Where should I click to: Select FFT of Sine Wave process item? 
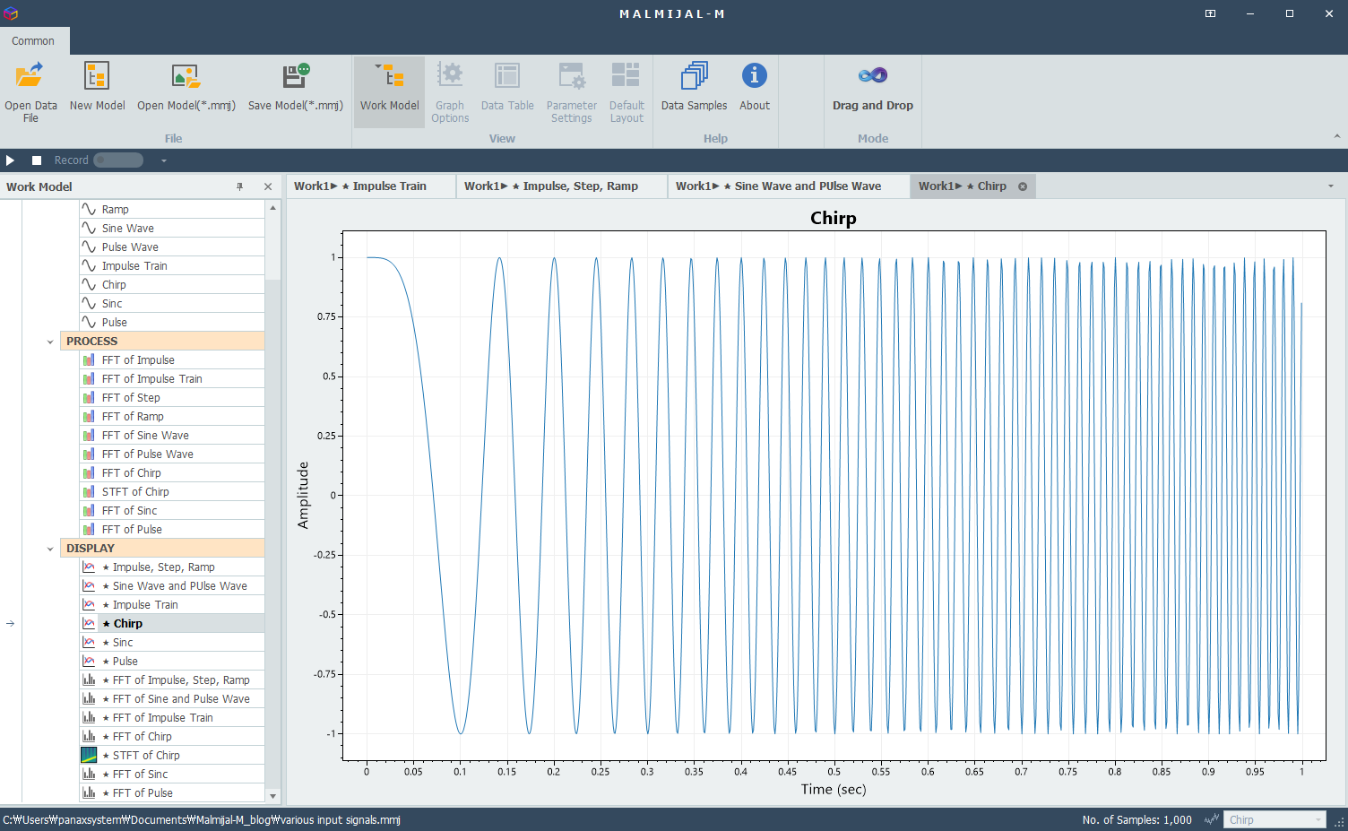(x=172, y=436)
